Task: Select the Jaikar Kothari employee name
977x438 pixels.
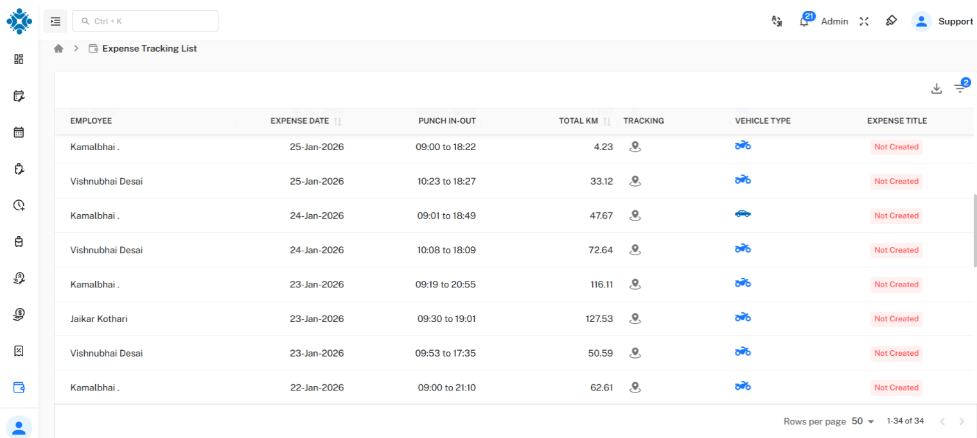Action: 99,319
